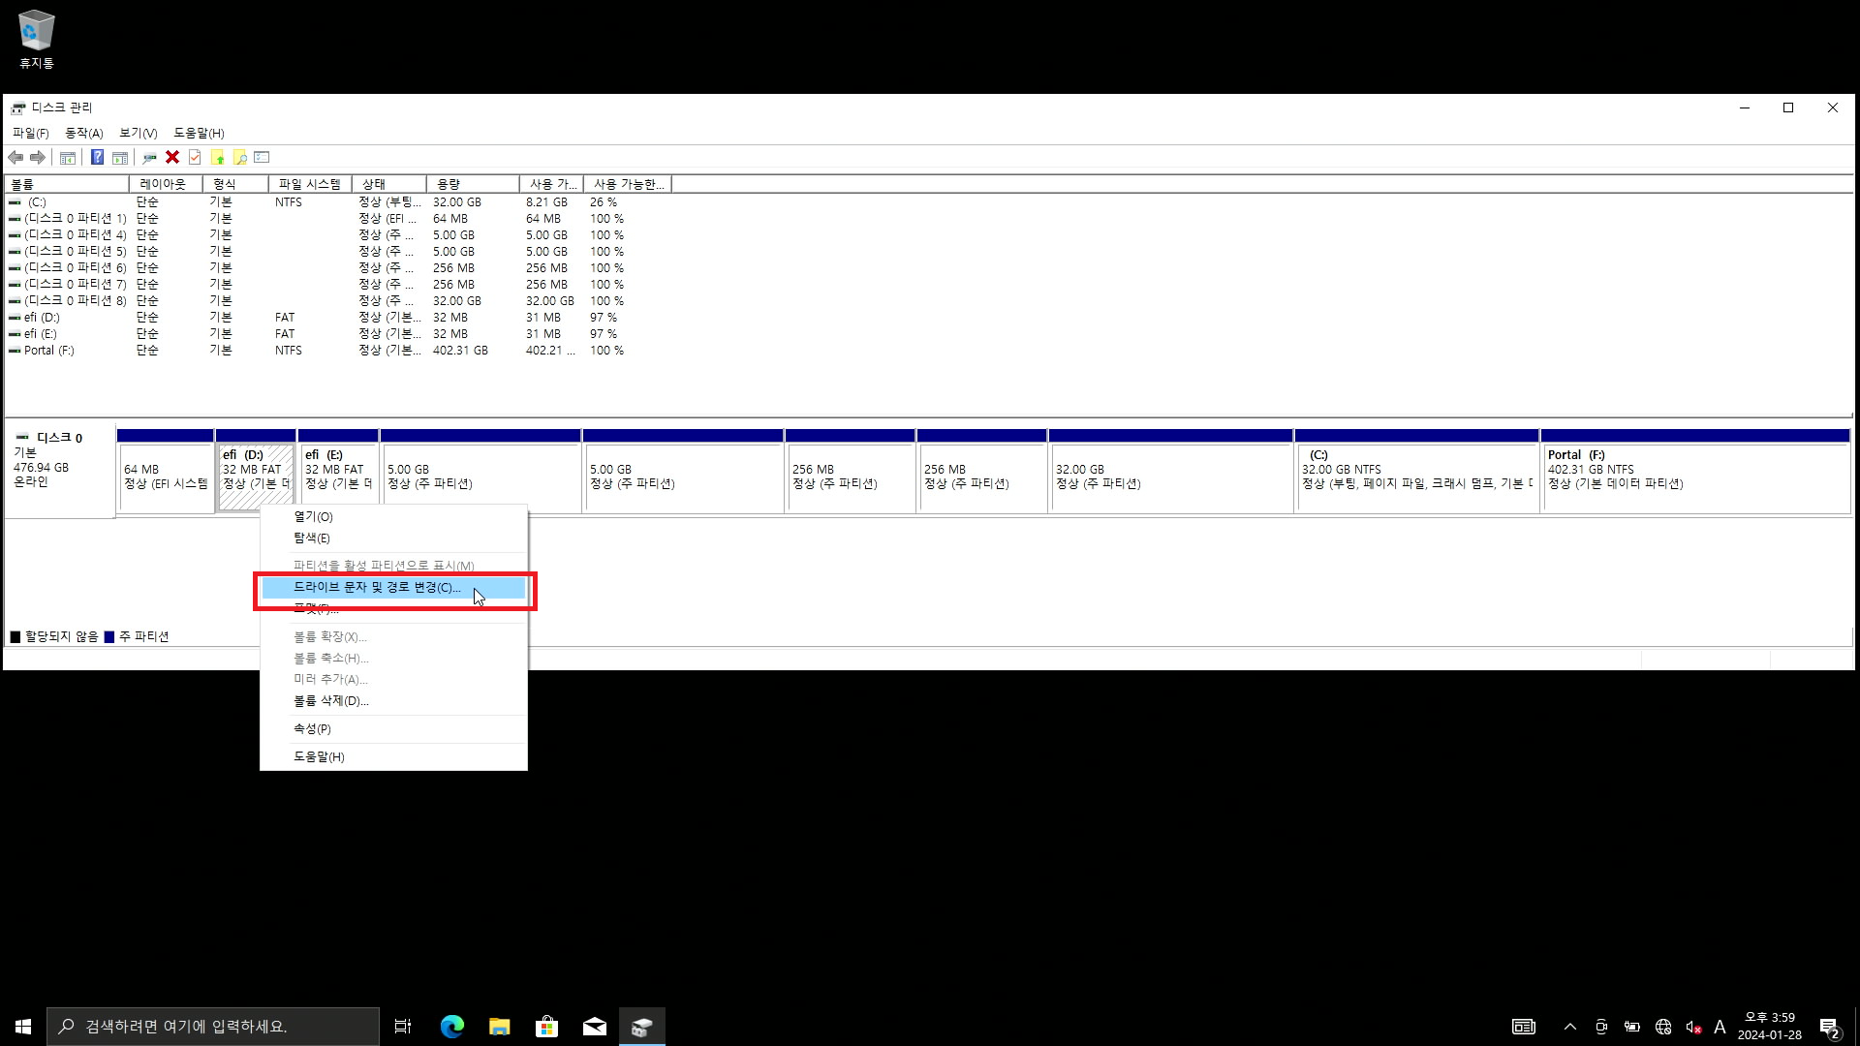Open the 동작(A) menu
This screenshot has width=1860, height=1046.
point(83,133)
